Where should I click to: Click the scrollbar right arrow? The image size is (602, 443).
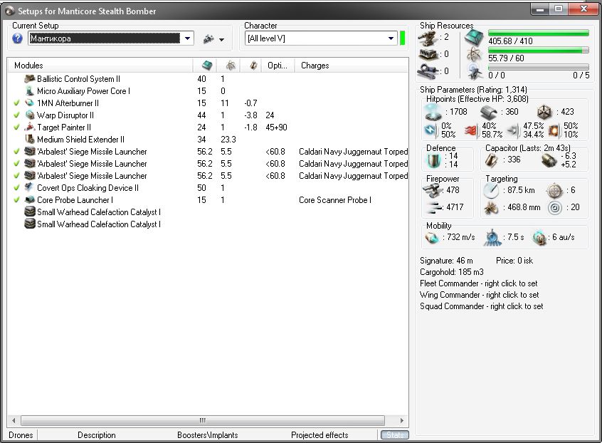tap(401, 420)
